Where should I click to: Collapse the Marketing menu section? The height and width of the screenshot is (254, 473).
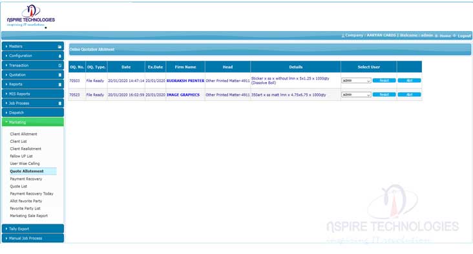click(33, 122)
